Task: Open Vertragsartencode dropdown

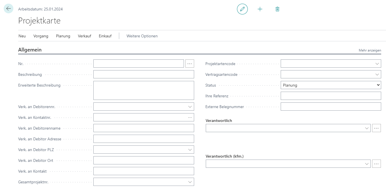Action: pyautogui.click(x=377, y=74)
